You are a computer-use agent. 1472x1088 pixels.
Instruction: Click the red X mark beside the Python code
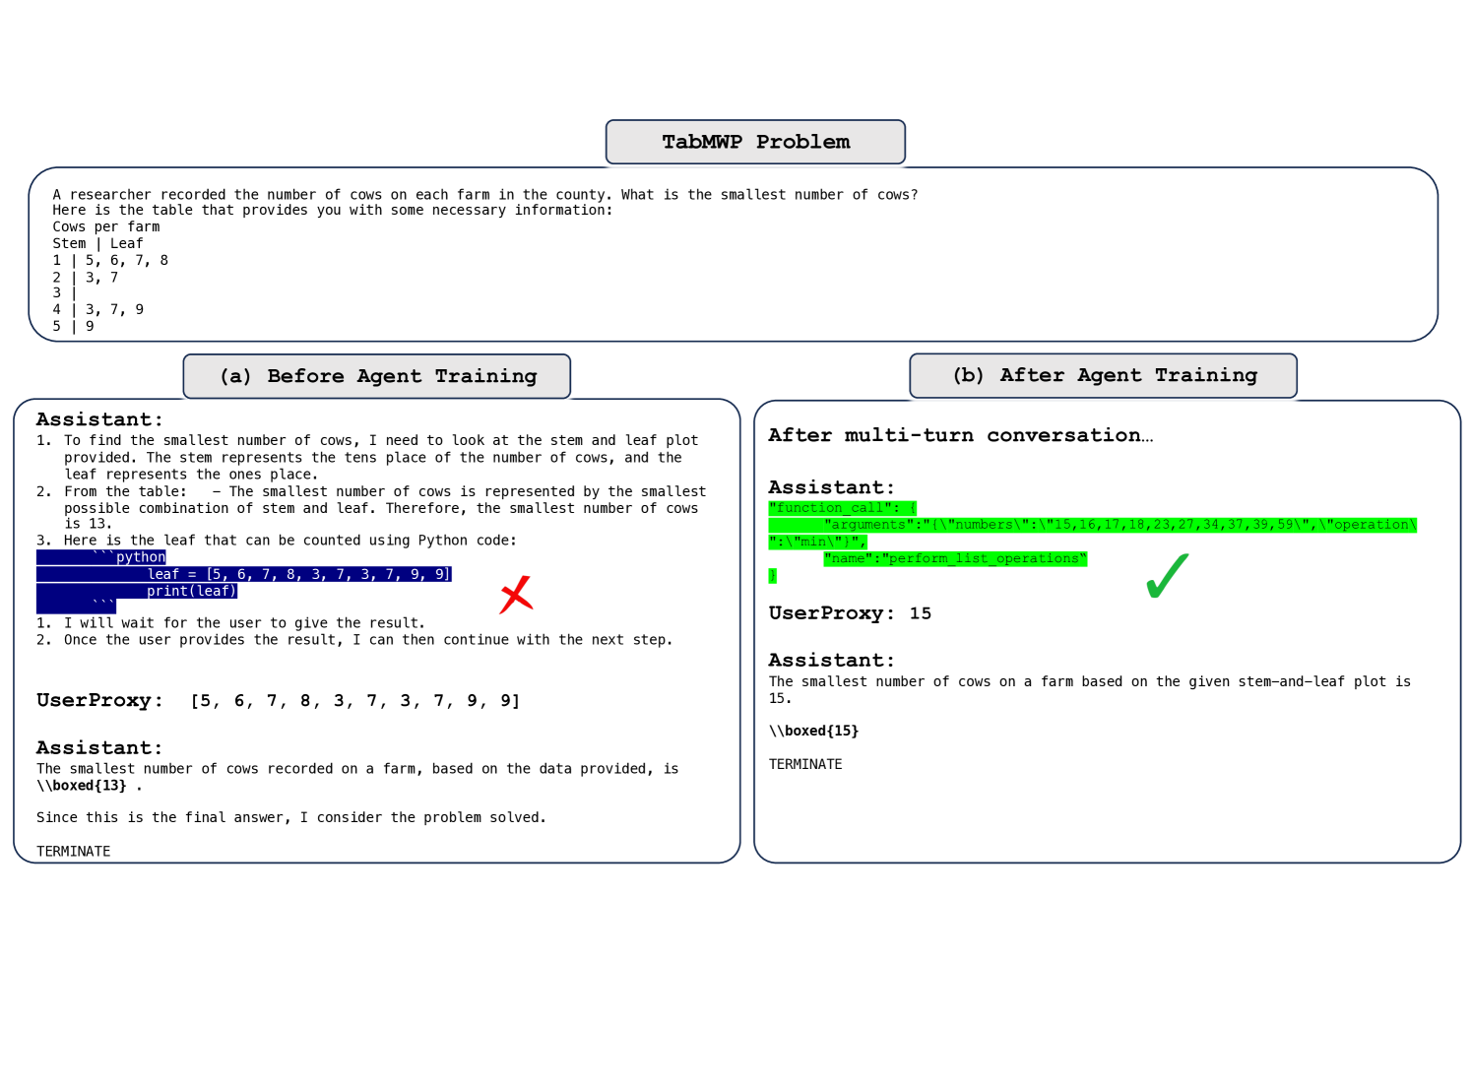point(516,595)
